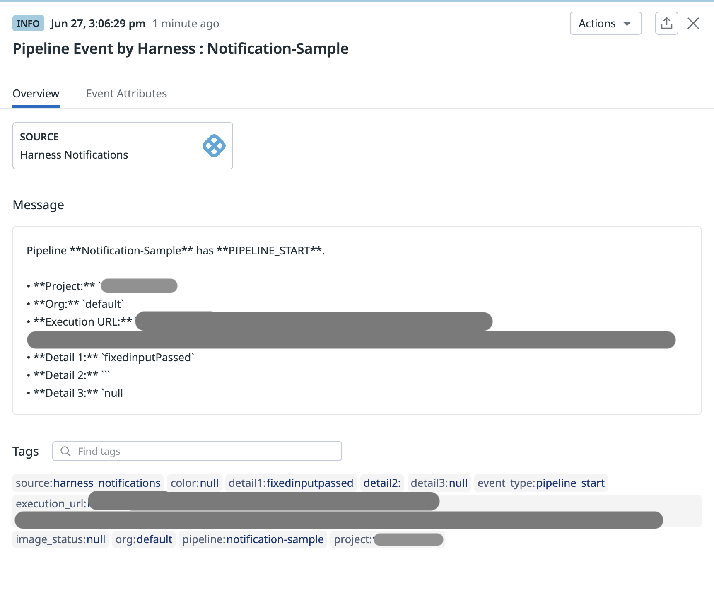Switch to the Event Attributes tab
Viewport: 714px width, 609px height.
(126, 94)
